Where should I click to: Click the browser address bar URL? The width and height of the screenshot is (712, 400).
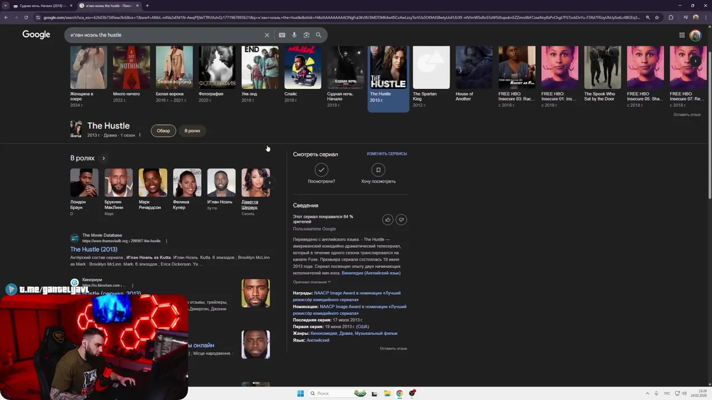click(342, 17)
